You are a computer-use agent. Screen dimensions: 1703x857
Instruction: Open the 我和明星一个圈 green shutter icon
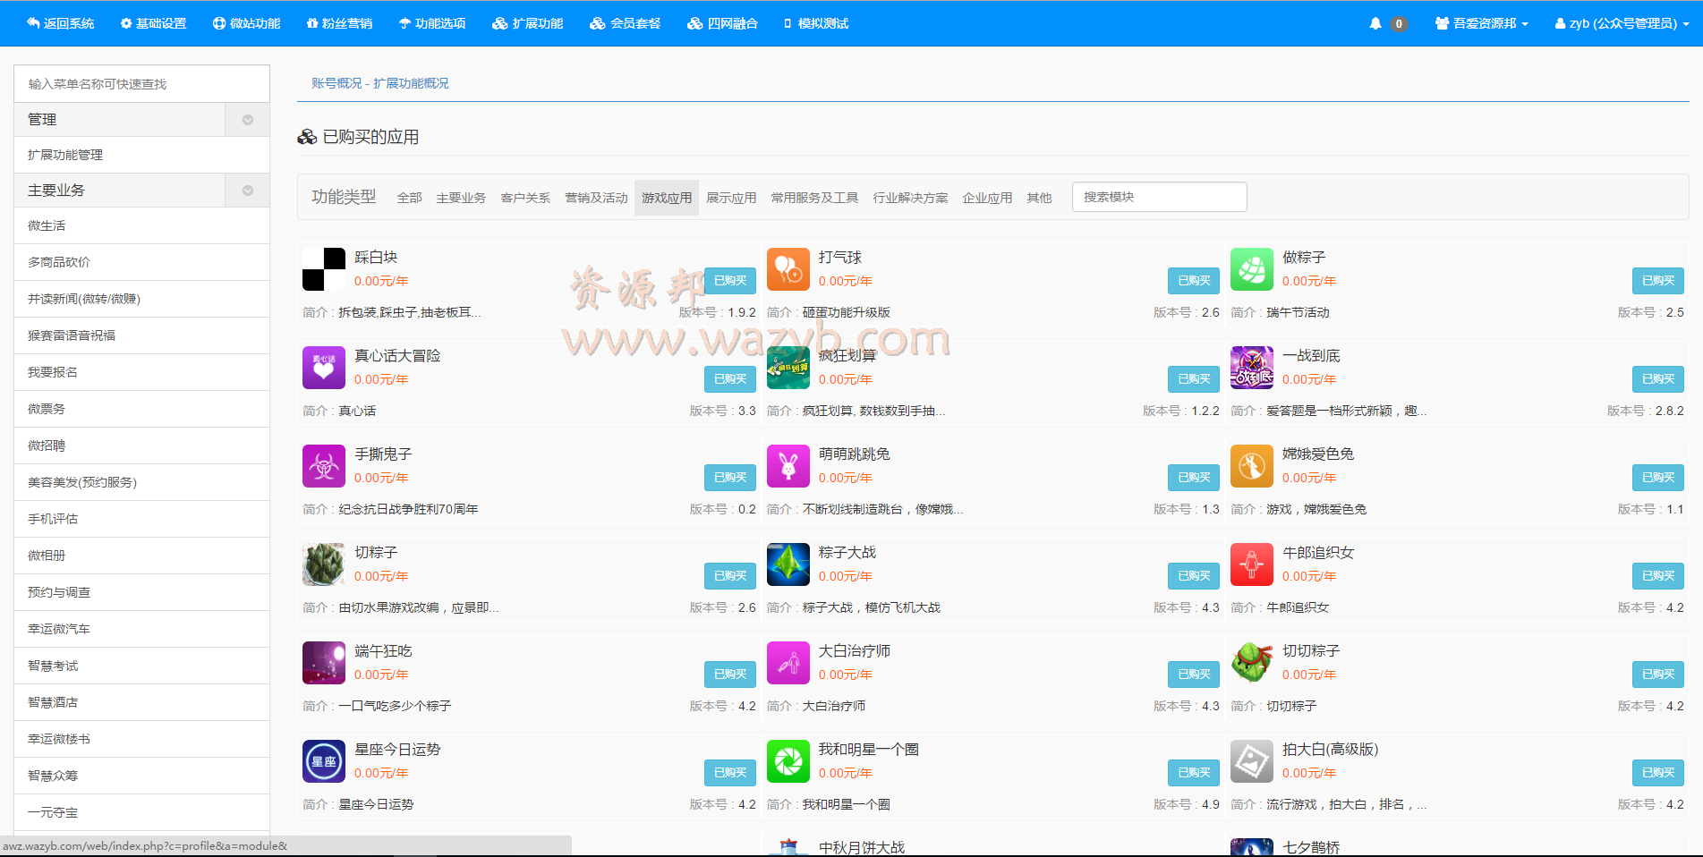(788, 761)
